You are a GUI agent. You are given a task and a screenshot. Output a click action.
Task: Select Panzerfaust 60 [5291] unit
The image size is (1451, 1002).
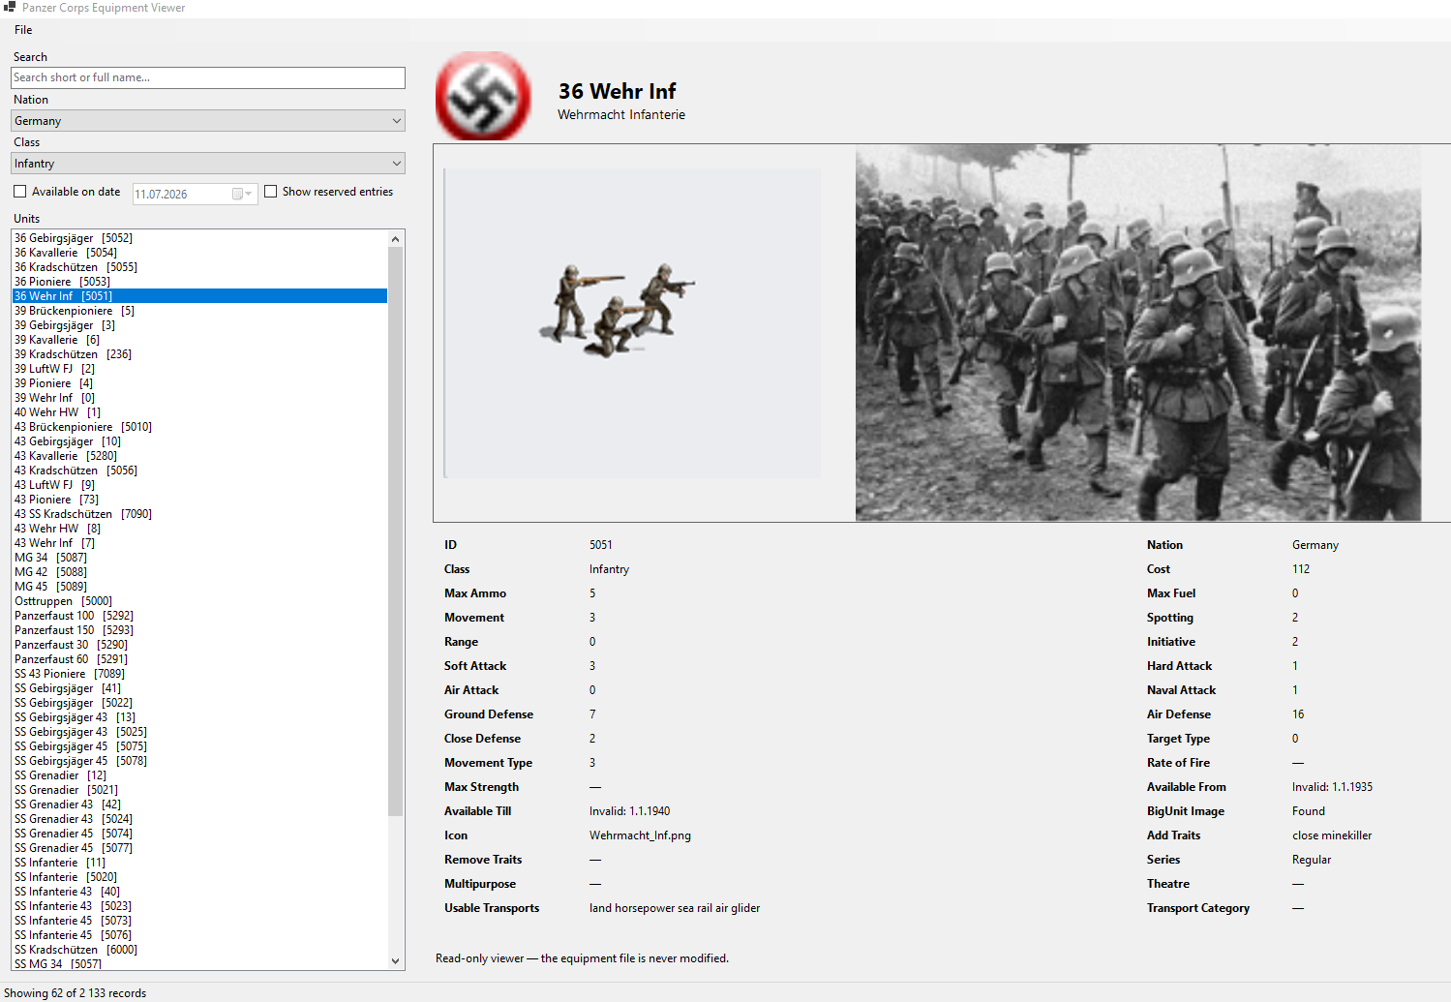pyautogui.click(x=199, y=659)
